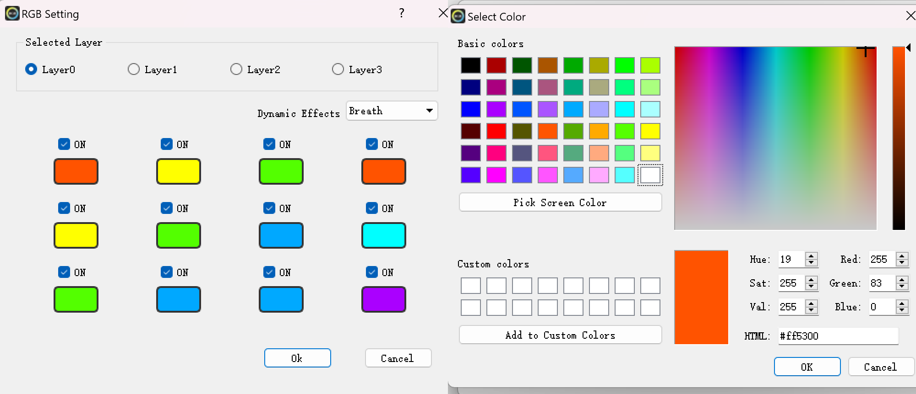916x394 pixels.
Task: Click the Green value field
Action: point(882,283)
